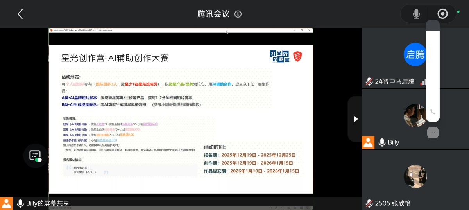
Task: Tap the orange host badge in Billy's tile
Action: click(368, 142)
